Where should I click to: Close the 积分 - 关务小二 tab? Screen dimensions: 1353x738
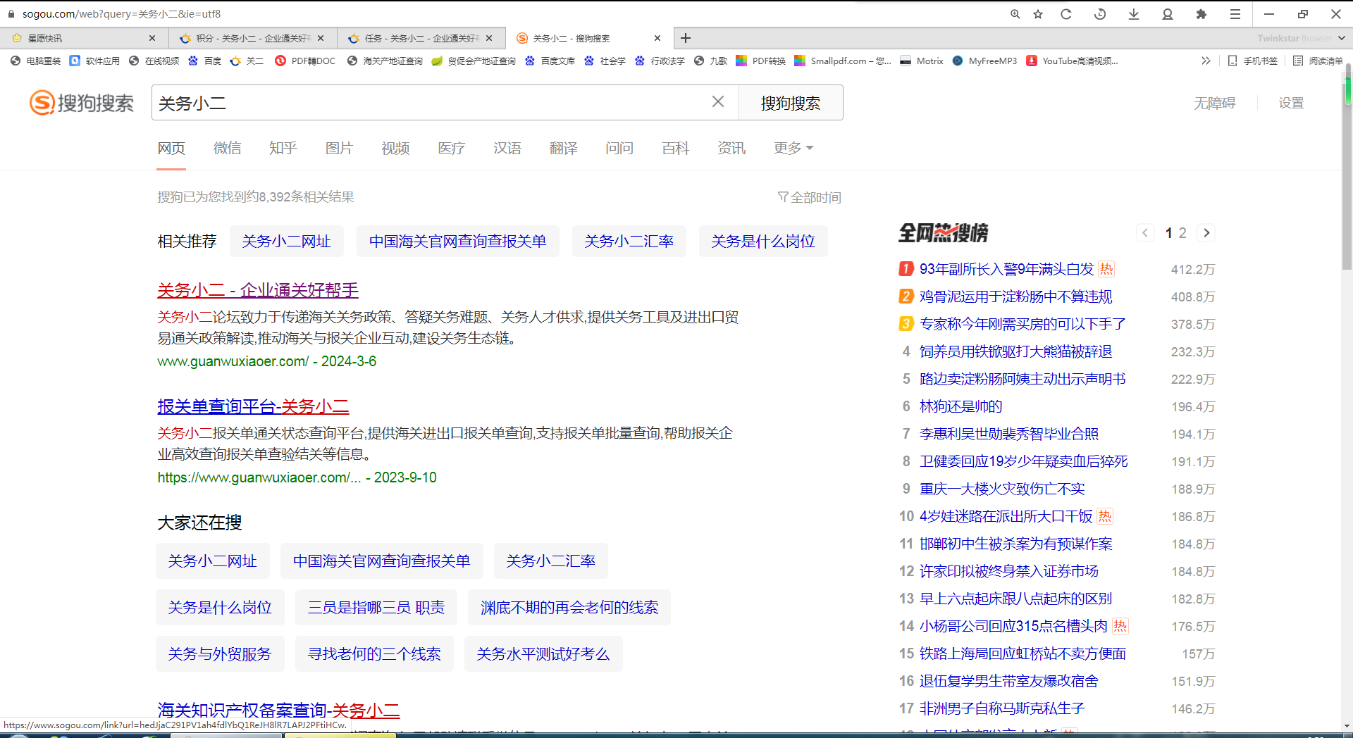[321, 38]
